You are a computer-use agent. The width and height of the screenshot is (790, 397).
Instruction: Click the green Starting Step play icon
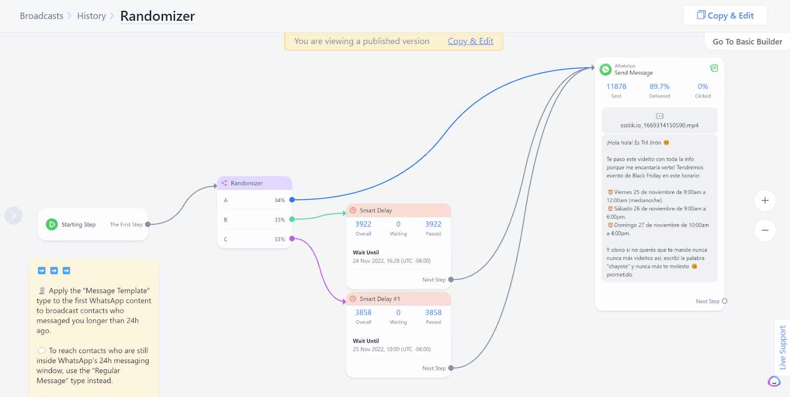pos(52,224)
